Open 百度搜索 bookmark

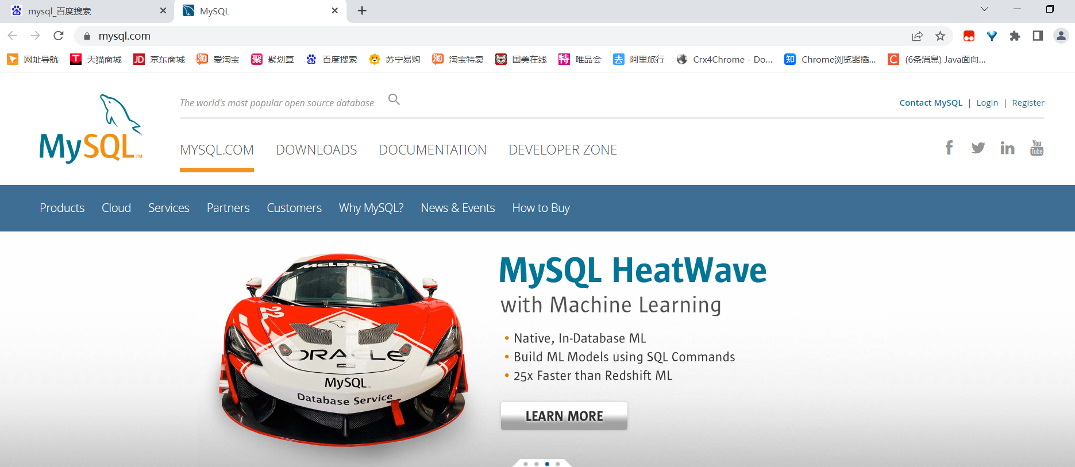pos(332,59)
